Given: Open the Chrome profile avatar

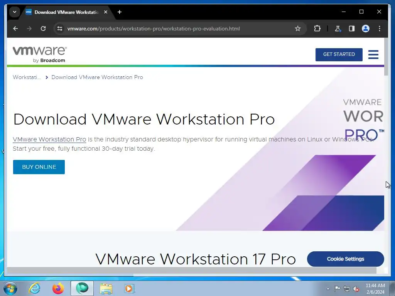Looking at the screenshot, I should coord(366,29).
